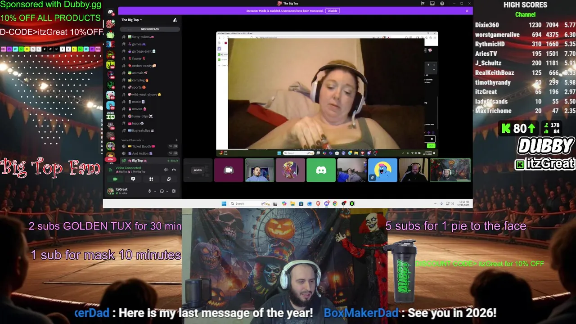This screenshot has height=324, width=576.
Task: Open Google Chrome from the taskbar
Action: click(x=335, y=203)
